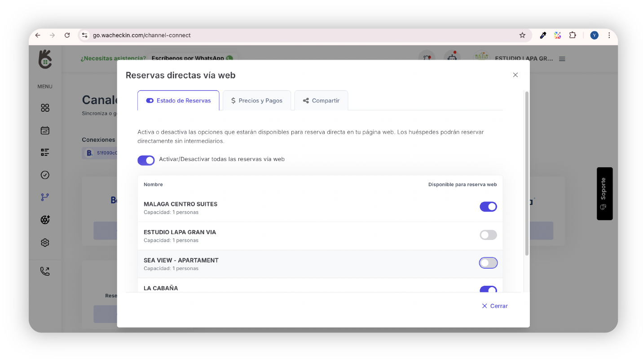Click the checklist icon in sidebar
The height and width of the screenshot is (362, 643).
[x=45, y=153]
